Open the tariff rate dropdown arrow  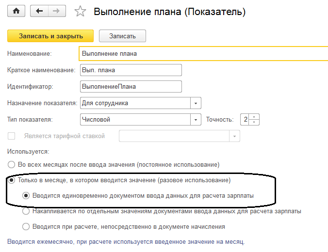(235, 136)
